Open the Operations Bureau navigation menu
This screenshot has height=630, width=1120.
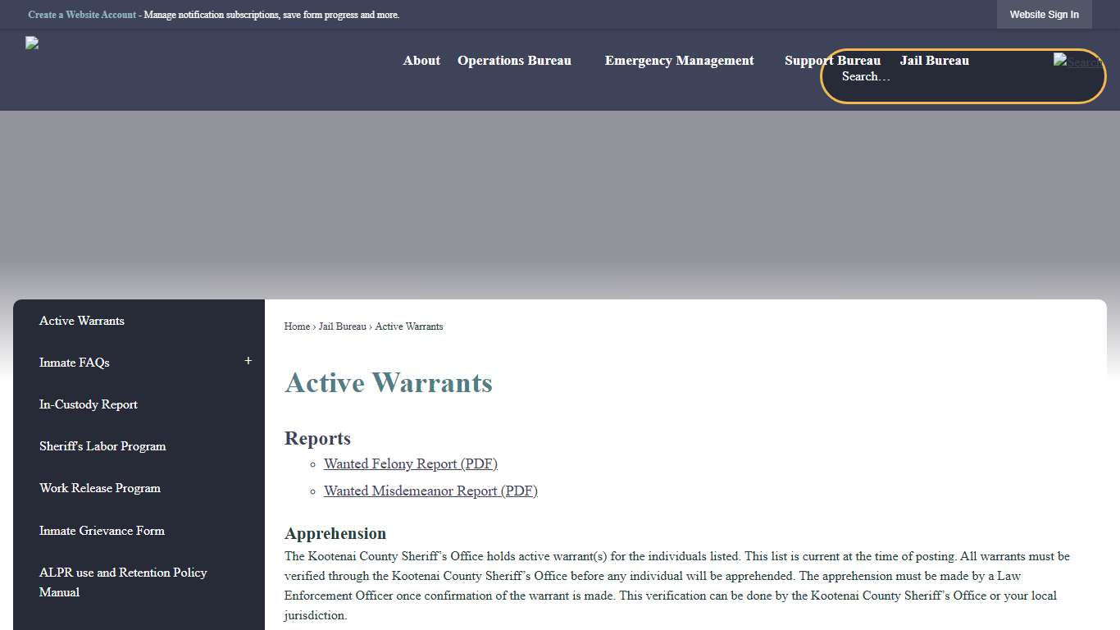click(x=514, y=60)
